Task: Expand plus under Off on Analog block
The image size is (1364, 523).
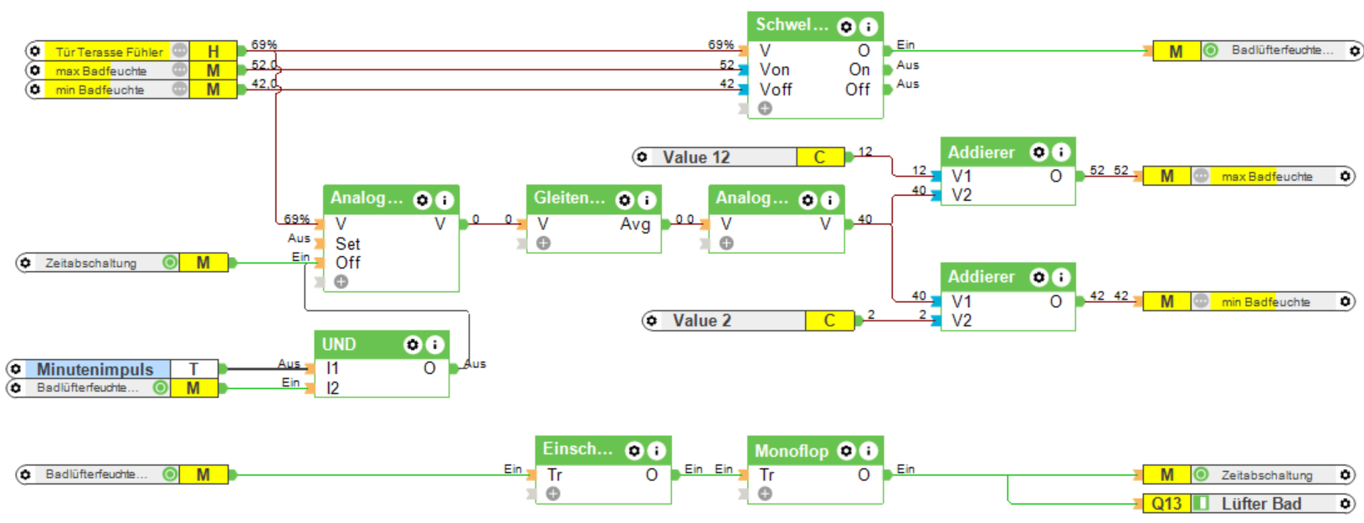Action: (x=341, y=282)
